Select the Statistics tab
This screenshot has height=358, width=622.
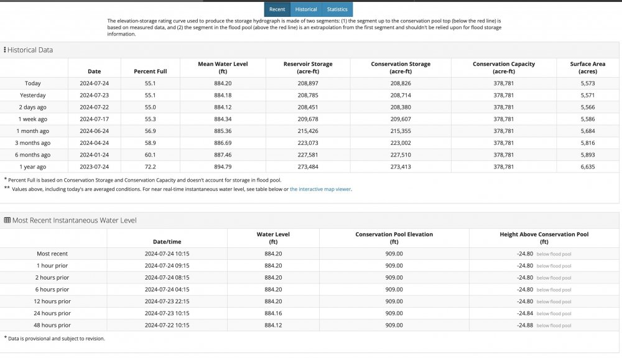[337, 9]
